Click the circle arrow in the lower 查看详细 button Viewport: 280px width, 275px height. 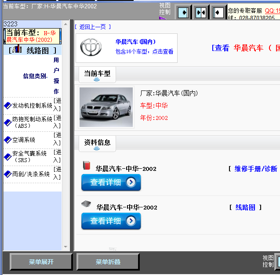(x=131, y=221)
